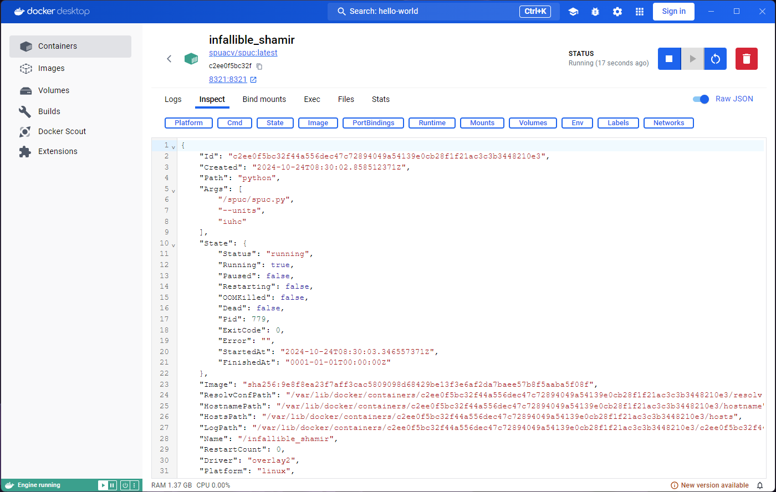Focus the Search hello-world field
Viewport: 776px width, 492px height.
[443, 12]
